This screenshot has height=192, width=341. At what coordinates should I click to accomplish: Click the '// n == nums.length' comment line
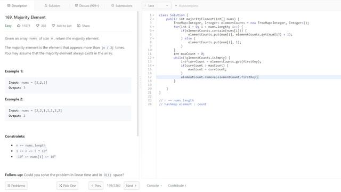click(x=176, y=100)
